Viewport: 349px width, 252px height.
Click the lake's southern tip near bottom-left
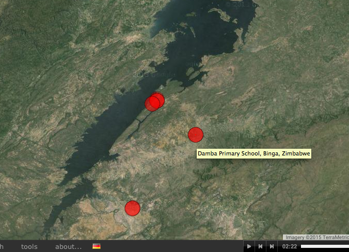[x=50, y=227]
